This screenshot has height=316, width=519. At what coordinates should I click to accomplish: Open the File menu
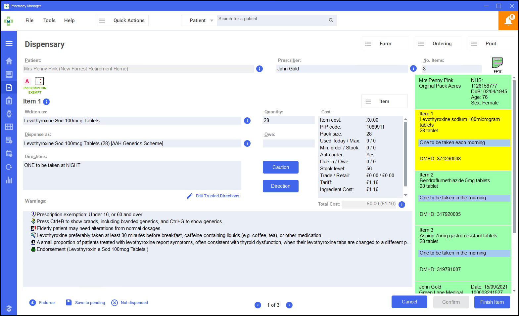tap(29, 20)
